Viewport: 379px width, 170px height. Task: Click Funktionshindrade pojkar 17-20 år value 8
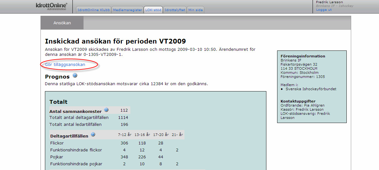tap(160, 164)
